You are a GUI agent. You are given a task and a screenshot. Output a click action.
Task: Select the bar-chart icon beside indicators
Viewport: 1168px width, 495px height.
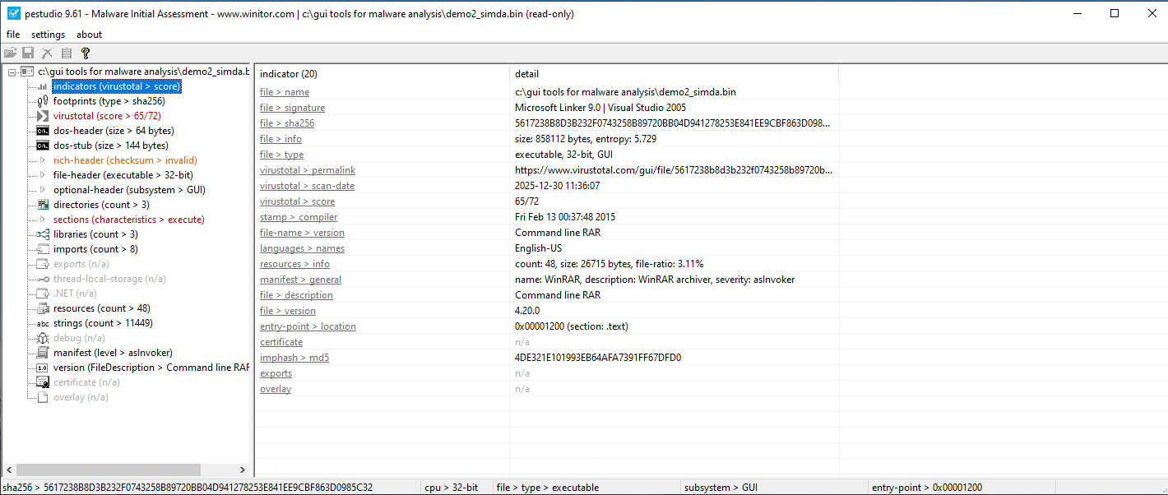click(42, 86)
